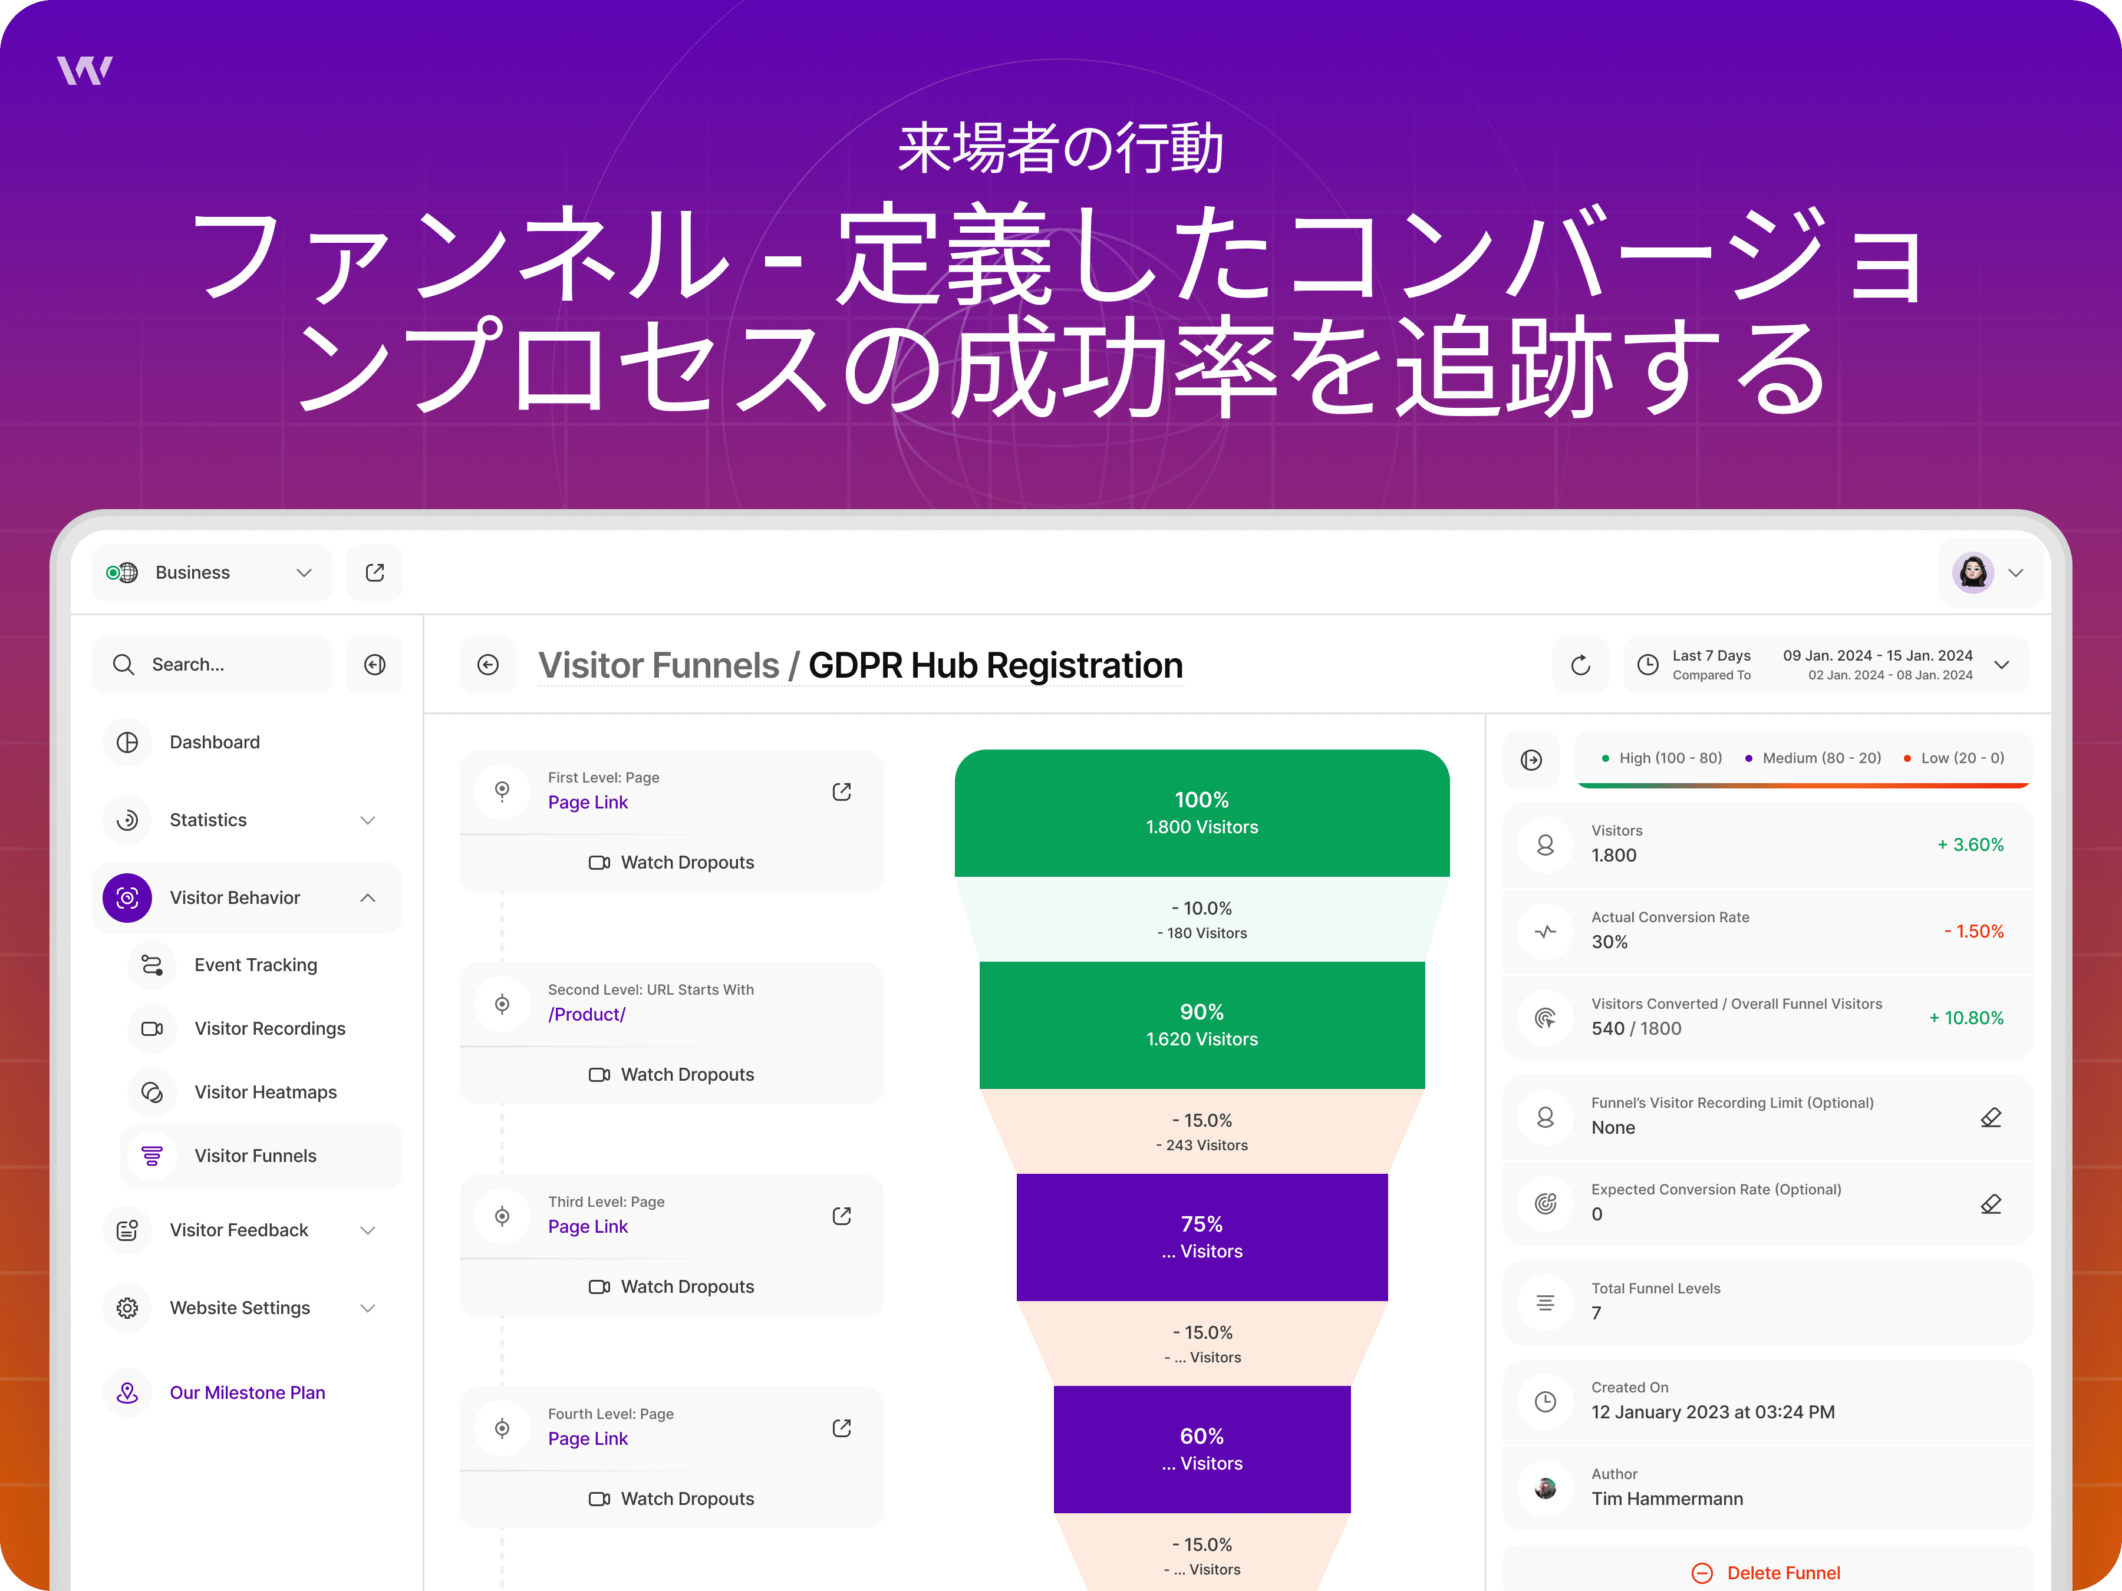Click the 100% green funnel segment
The image size is (2122, 1591).
(x=1202, y=813)
